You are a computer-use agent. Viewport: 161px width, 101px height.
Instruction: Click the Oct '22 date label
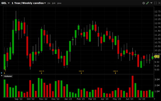(x=31, y=99)
